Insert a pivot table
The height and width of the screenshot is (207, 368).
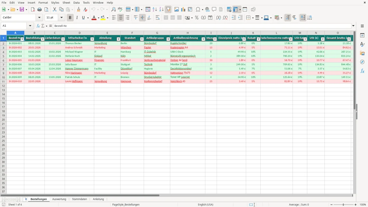[x=190, y=10]
